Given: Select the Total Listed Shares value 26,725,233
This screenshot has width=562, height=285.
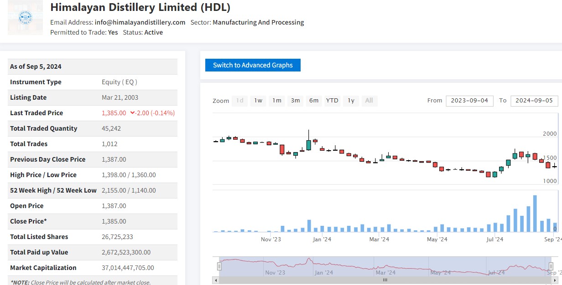Looking at the screenshot, I should pos(117,237).
